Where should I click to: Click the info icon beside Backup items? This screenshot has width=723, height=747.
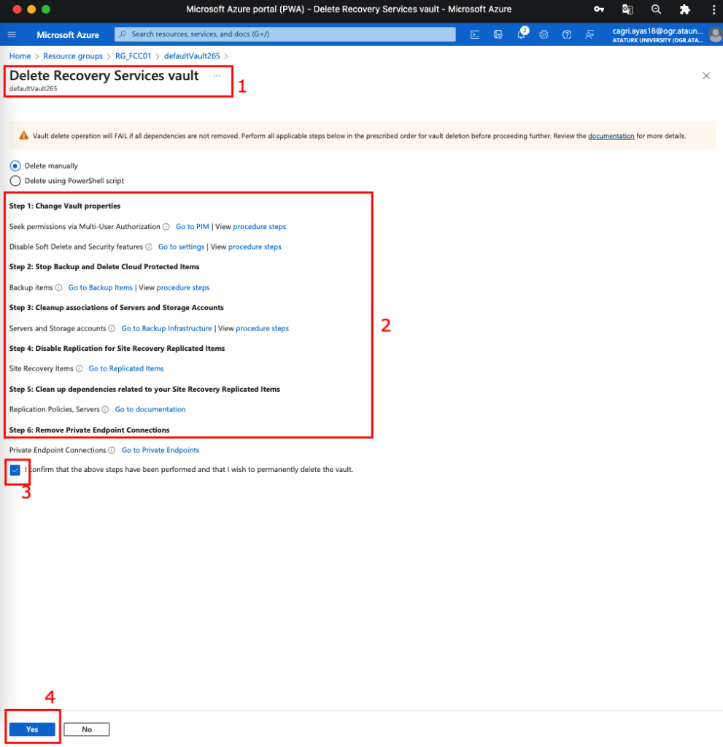click(x=58, y=287)
